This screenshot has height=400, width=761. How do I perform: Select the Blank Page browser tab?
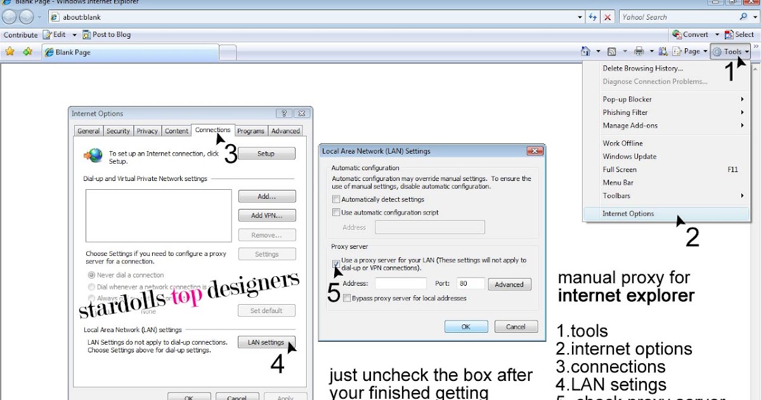point(130,53)
